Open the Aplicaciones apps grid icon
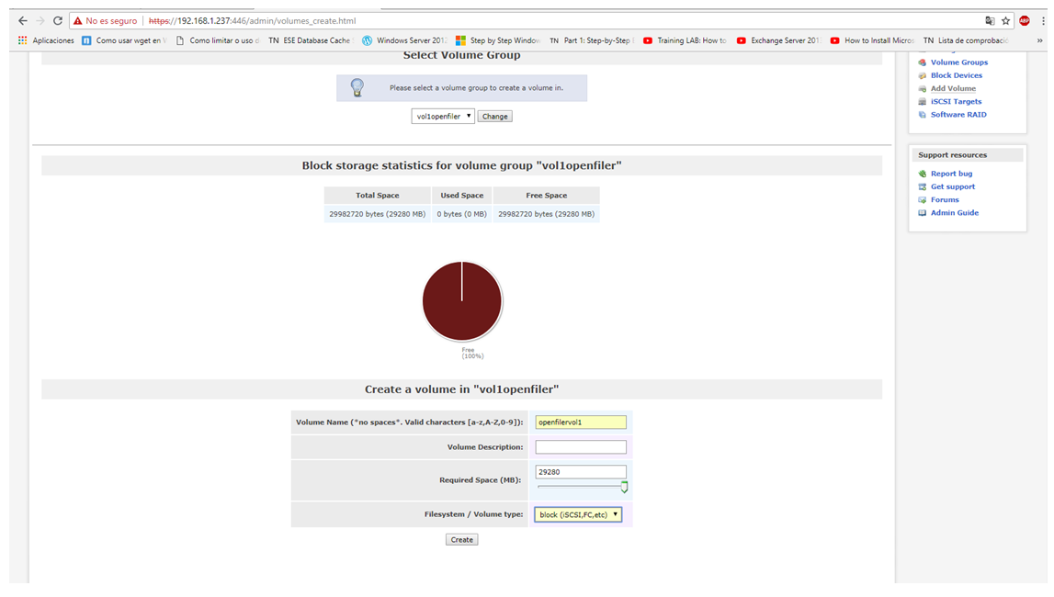The width and height of the screenshot is (1054, 597). click(23, 40)
